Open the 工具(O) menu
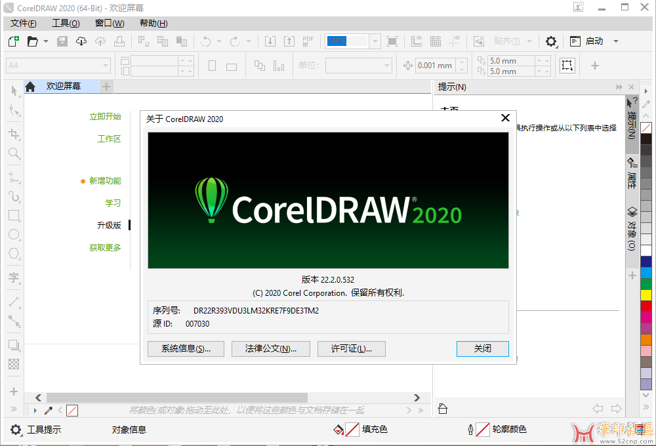This screenshot has height=446, width=656. point(66,24)
